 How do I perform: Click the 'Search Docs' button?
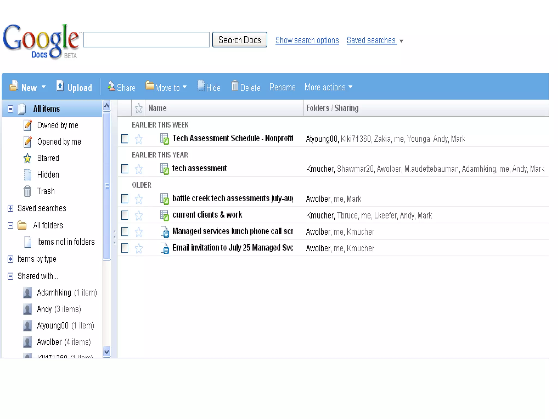(x=239, y=40)
